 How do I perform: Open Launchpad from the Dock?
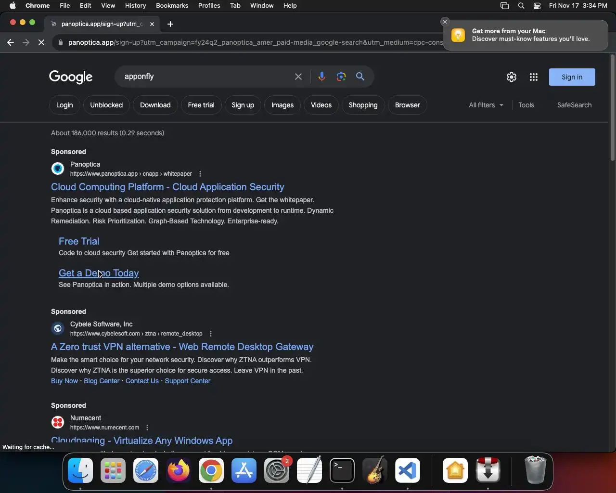113,470
